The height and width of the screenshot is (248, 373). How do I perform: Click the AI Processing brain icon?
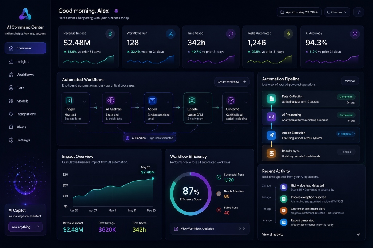(x=271, y=117)
